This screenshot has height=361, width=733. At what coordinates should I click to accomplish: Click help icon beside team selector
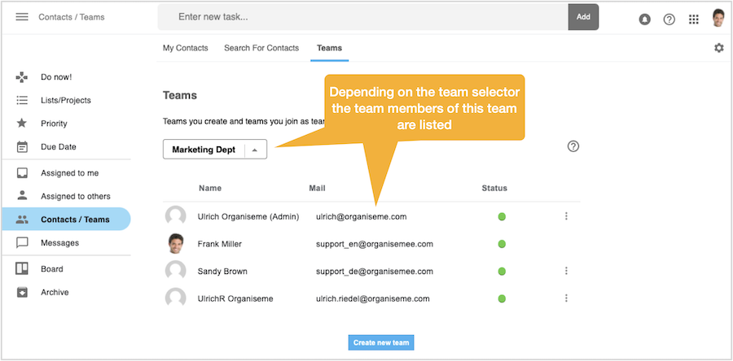point(573,146)
